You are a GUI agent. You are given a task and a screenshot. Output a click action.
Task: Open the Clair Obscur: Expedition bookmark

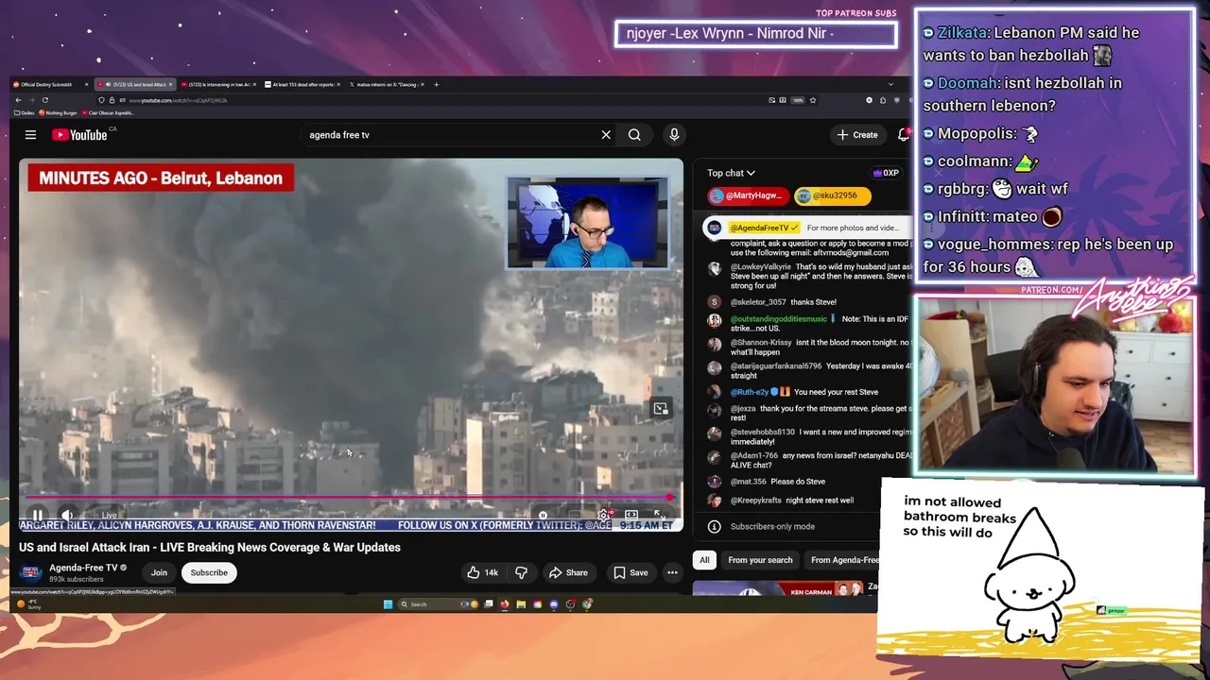point(108,113)
